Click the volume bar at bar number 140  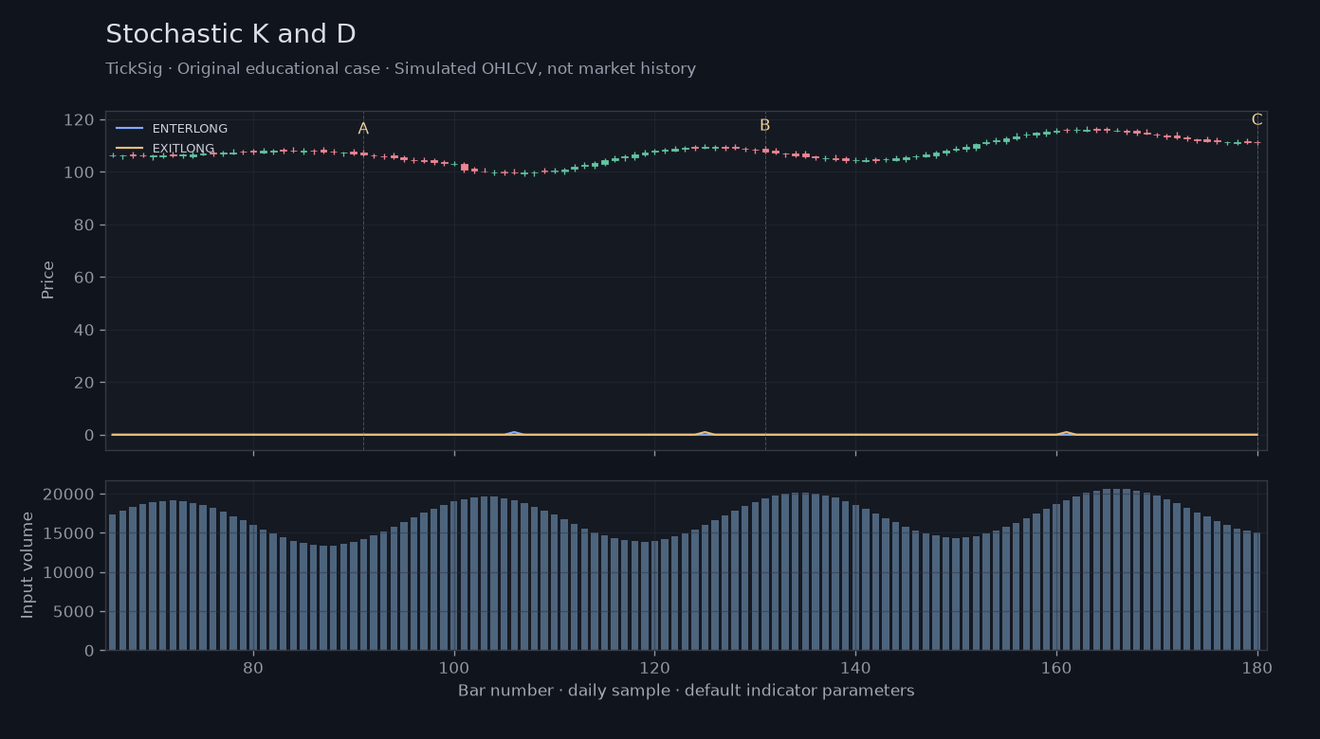point(855,578)
